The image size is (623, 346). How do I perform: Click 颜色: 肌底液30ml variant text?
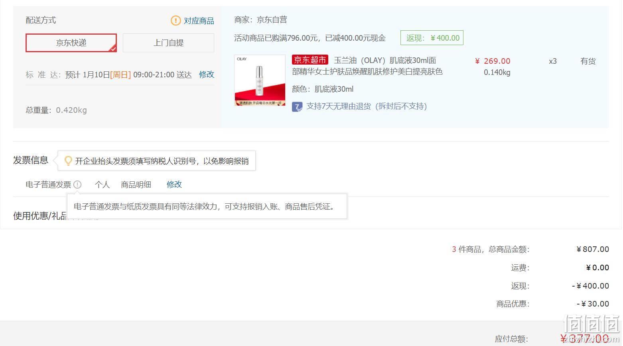coord(323,89)
